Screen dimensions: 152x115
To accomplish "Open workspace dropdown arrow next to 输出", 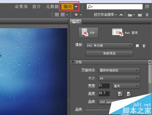I will (76, 7).
